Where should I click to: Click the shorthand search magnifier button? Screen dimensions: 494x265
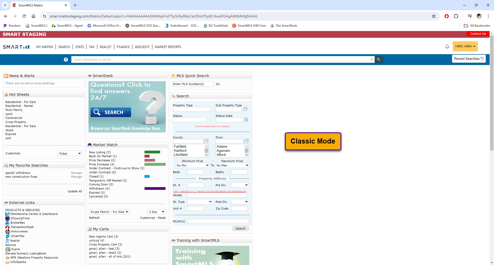378,59
